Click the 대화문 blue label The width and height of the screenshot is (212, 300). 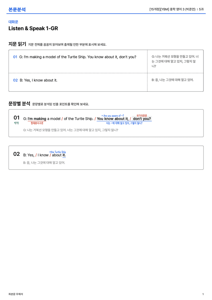click(13, 22)
